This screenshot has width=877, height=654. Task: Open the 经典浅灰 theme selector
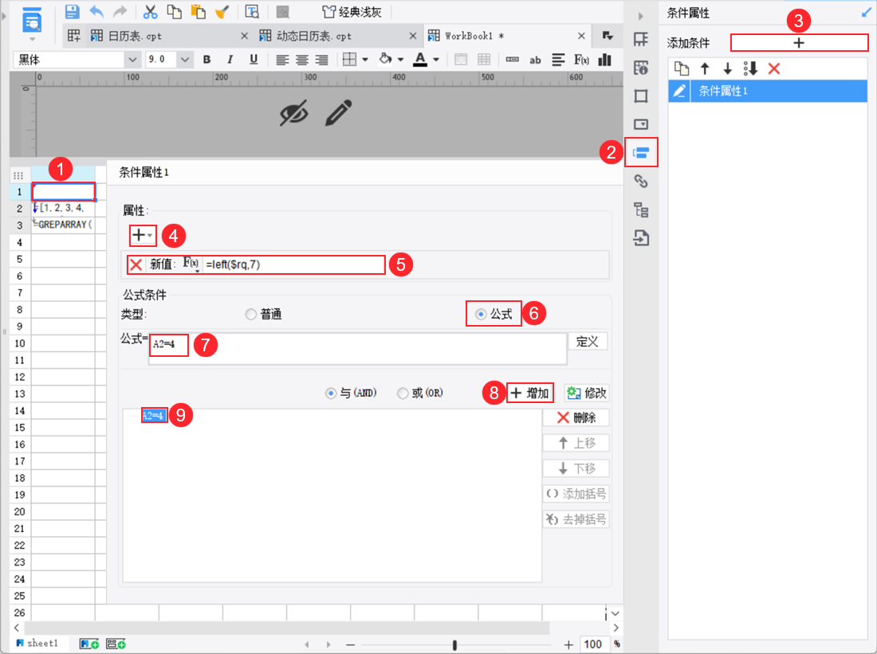(x=352, y=12)
